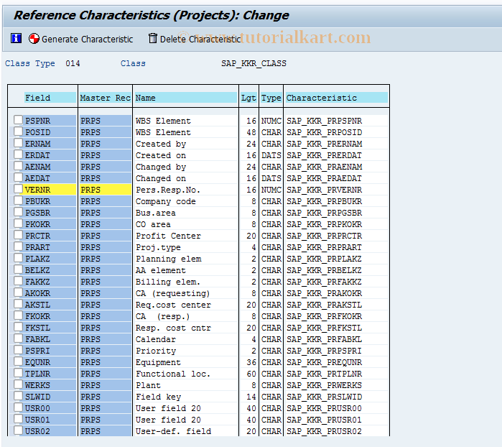Check the AKOKR row checkbox
The width and height of the screenshot is (502, 447).
click(18, 292)
